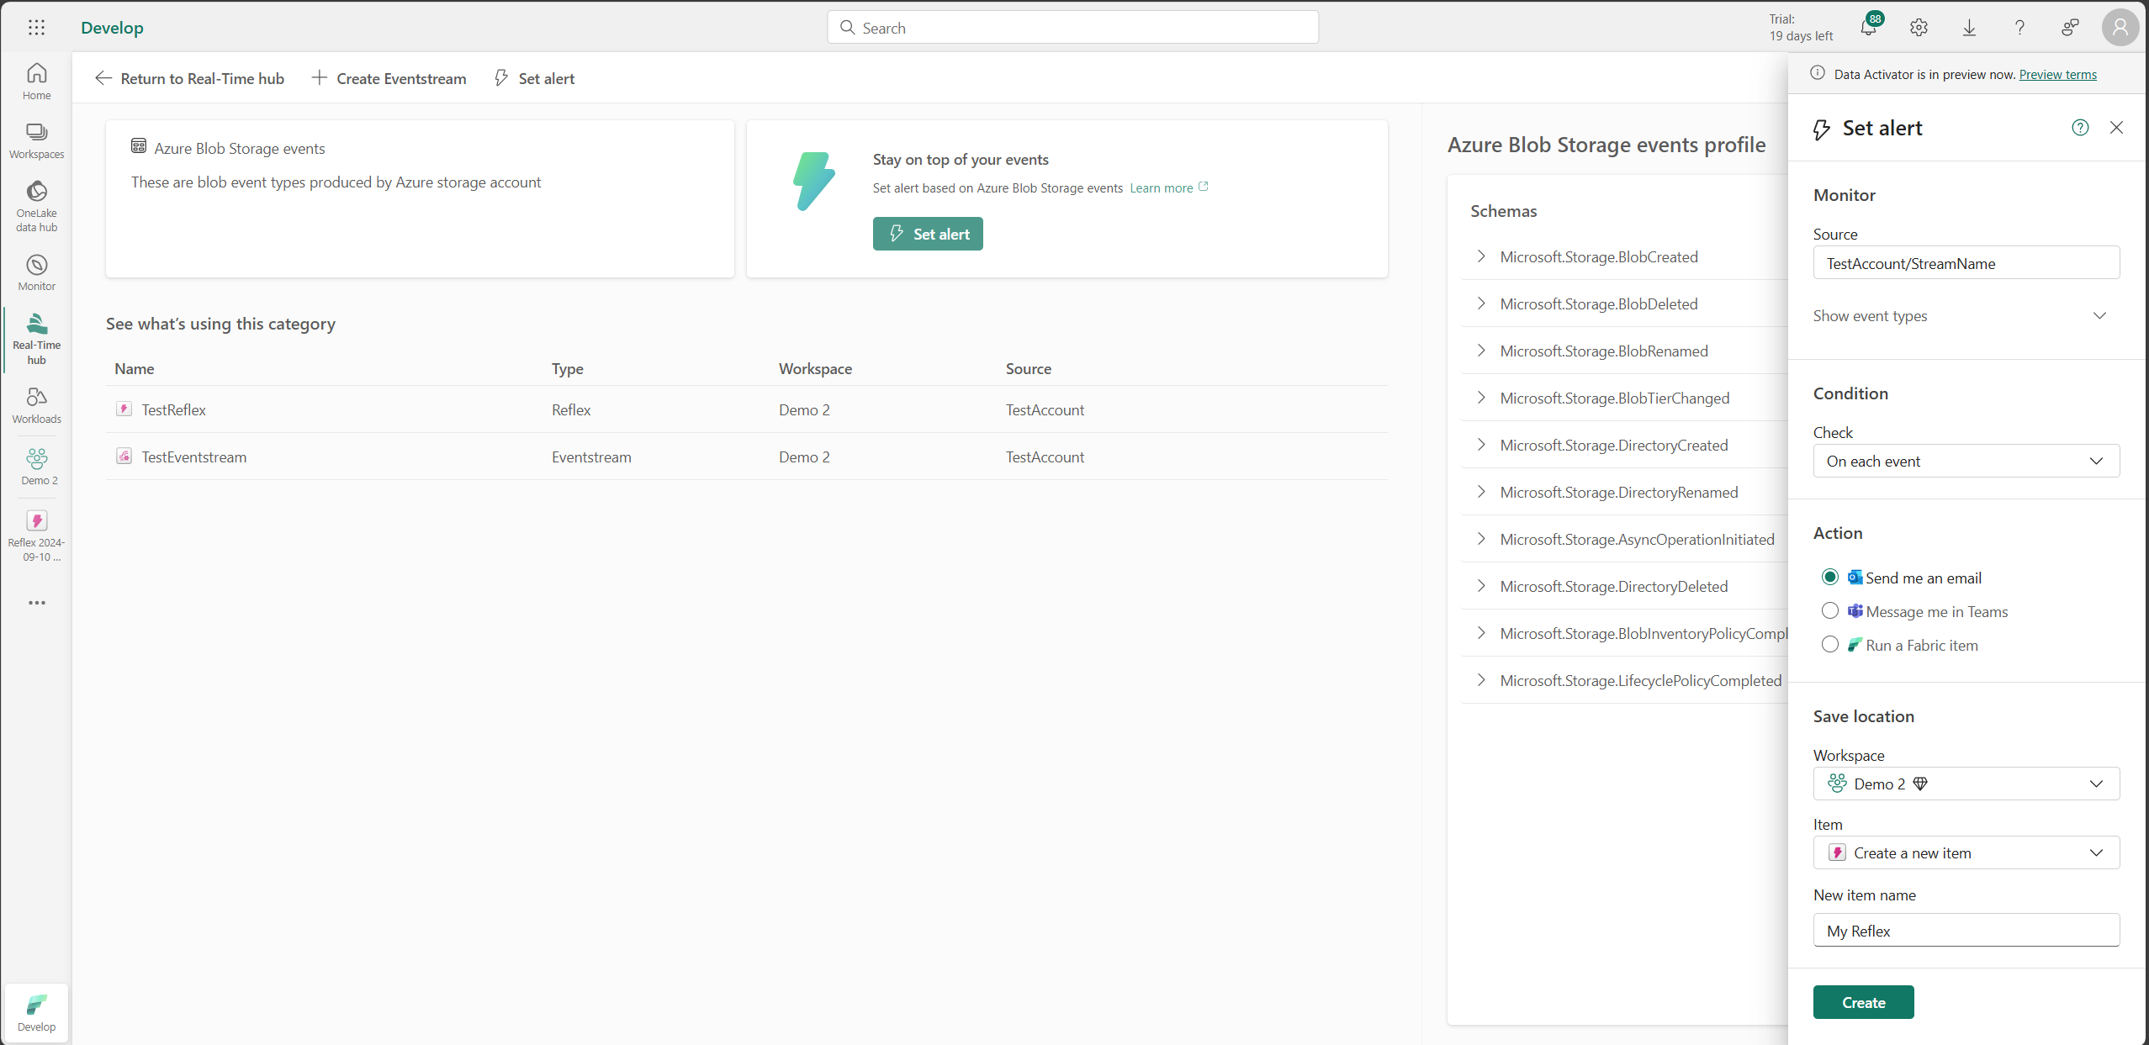Click Set alert in the top toolbar
This screenshot has height=1045, width=2149.
[535, 78]
